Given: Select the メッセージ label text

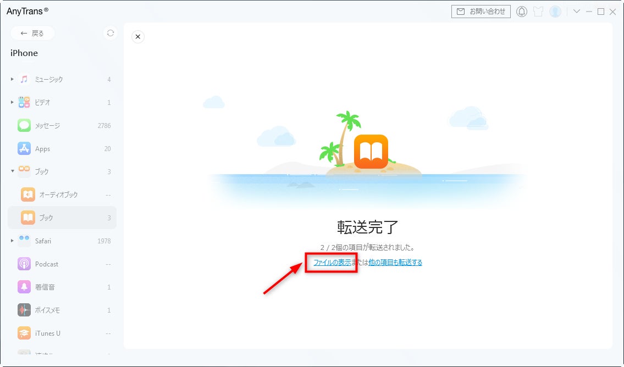Looking at the screenshot, I should (x=47, y=126).
